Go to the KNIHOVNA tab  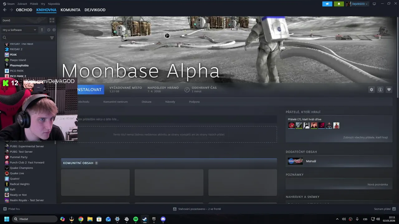tap(46, 10)
